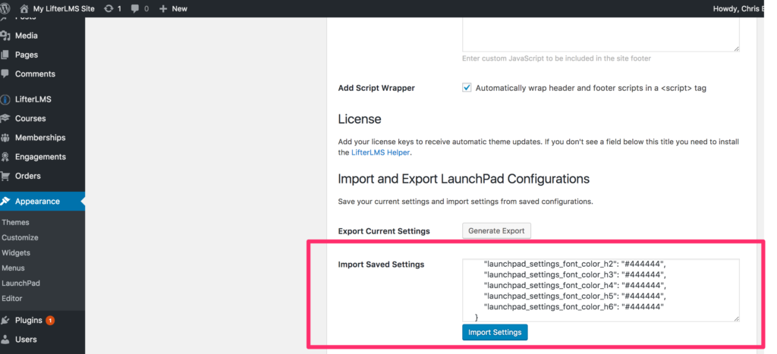777x354 pixels.
Task: Click the launchpad_settings_font_color_h6 line
Action: [x=574, y=307]
